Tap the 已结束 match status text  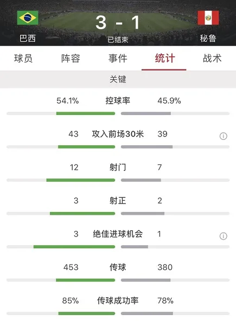tap(118, 40)
